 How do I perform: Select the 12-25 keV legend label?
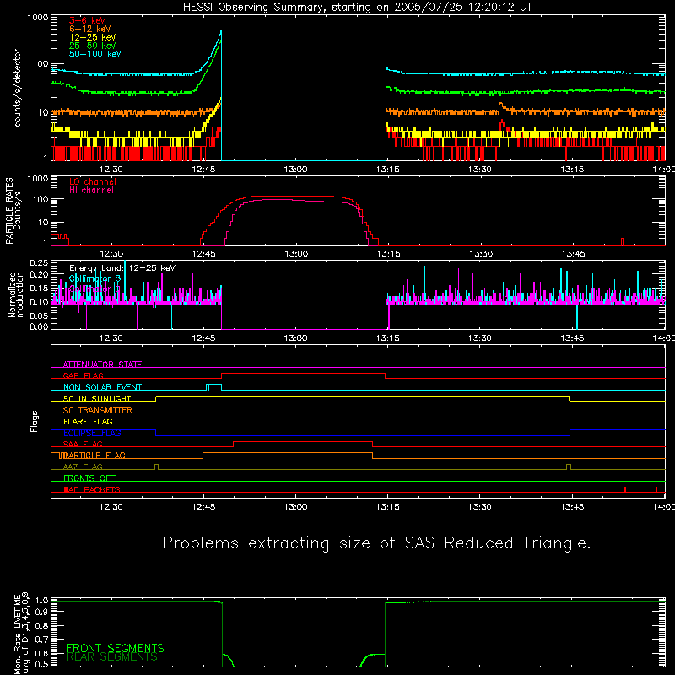92,37
